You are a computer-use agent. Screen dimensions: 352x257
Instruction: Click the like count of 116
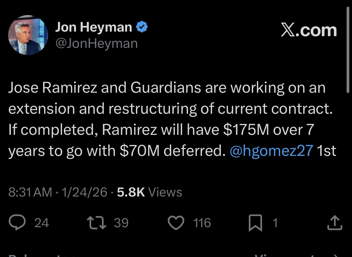(202, 223)
